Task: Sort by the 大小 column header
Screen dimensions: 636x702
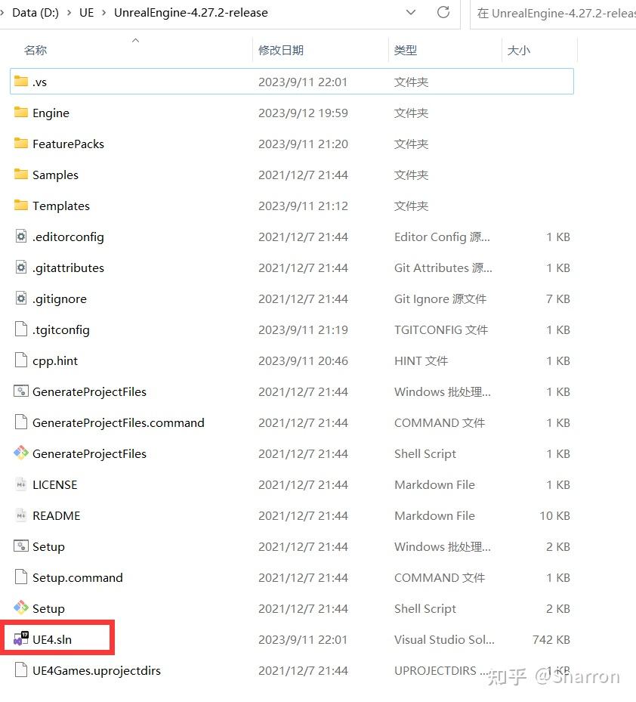Action: 519,50
